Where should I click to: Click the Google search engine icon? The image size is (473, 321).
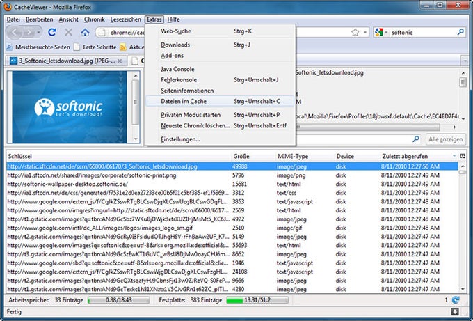coord(379,32)
